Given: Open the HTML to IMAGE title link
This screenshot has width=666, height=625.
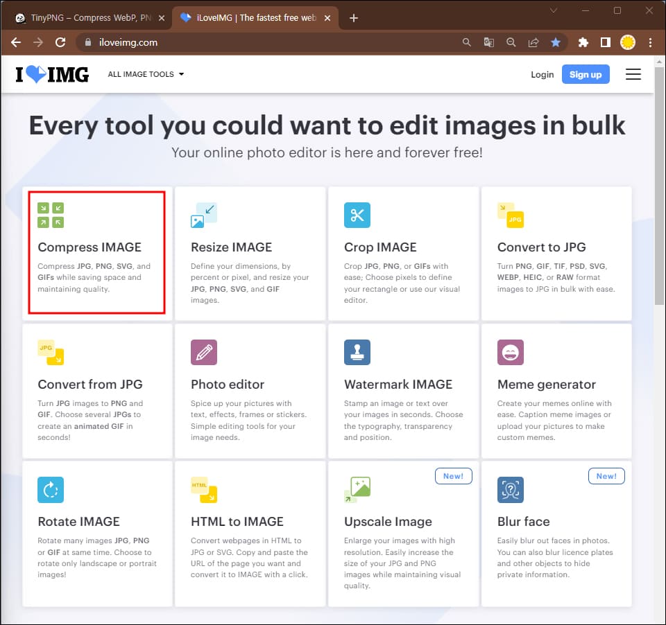Looking at the screenshot, I should point(237,522).
